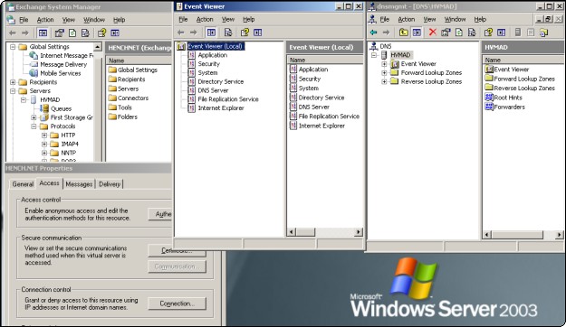The width and height of the screenshot is (566, 327).
Task: Select File Replication Service in Event Viewer right pane
Action: click(x=329, y=117)
